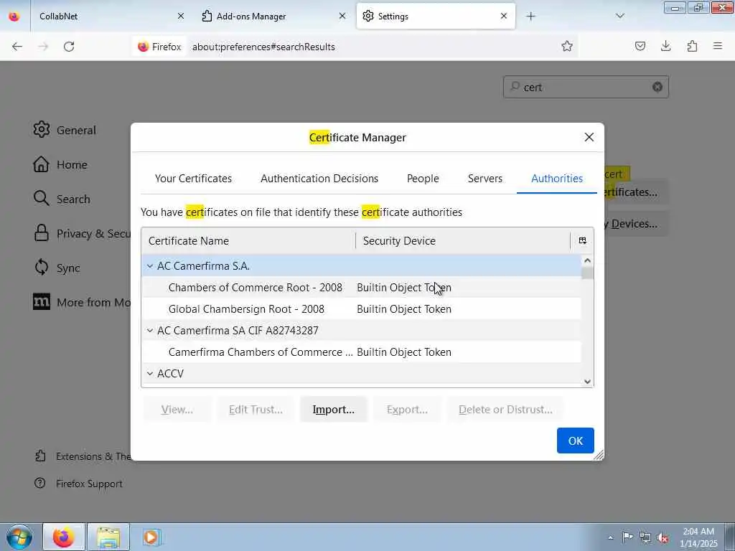Screen dimensions: 735x551
Task: Switch to the People tab
Action: click(x=423, y=179)
